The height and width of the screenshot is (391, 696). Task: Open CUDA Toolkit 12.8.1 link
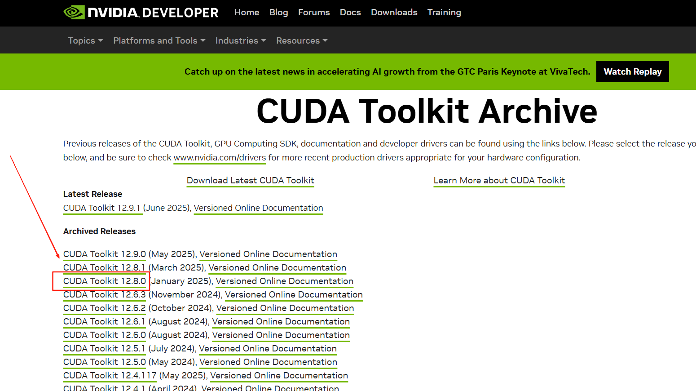(x=104, y=268)
